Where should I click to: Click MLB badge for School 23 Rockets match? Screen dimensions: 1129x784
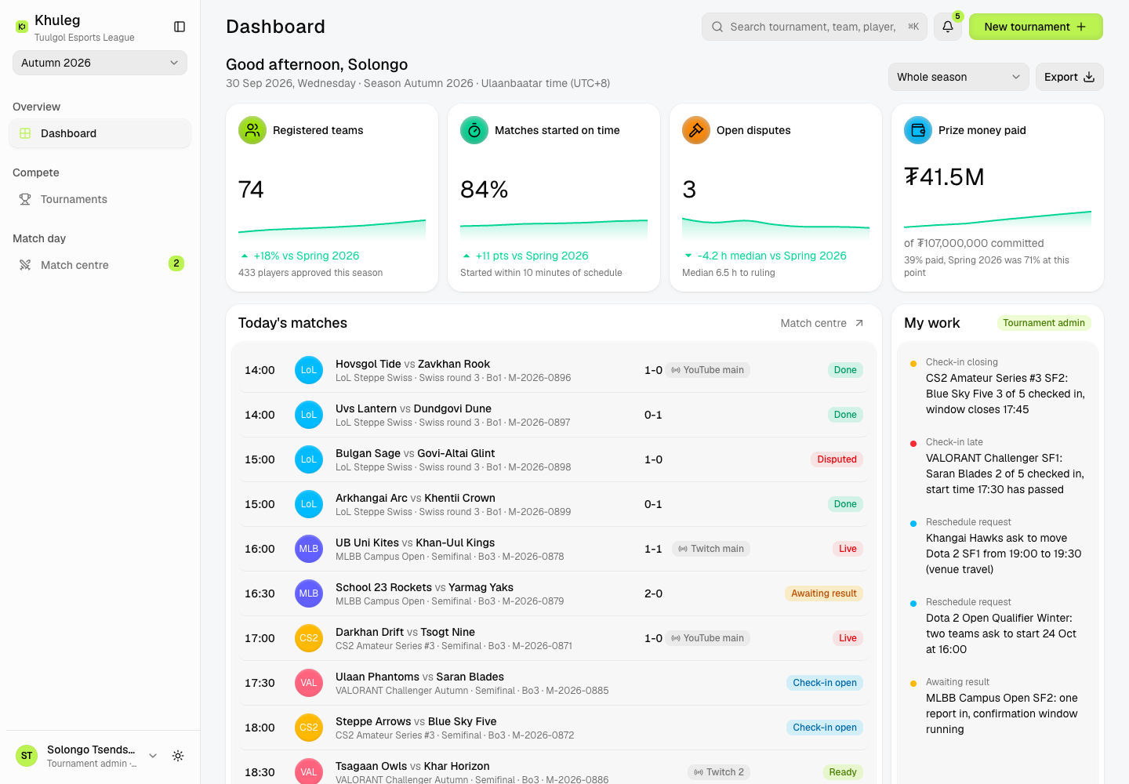[x=309, y=593]
